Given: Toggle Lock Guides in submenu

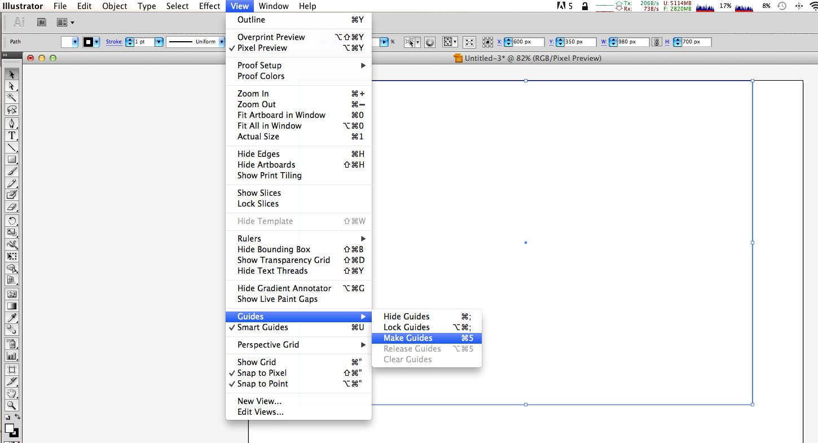Looking at the screenshot, I should tap(426, 327).
